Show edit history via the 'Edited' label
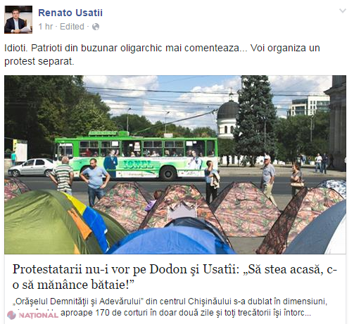 coord(72,27)
